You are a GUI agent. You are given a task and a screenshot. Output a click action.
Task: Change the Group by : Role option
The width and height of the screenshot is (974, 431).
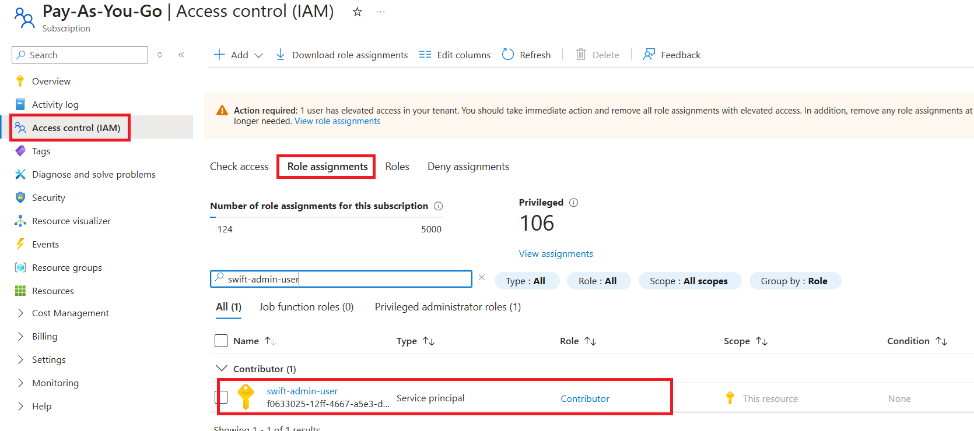795,281
